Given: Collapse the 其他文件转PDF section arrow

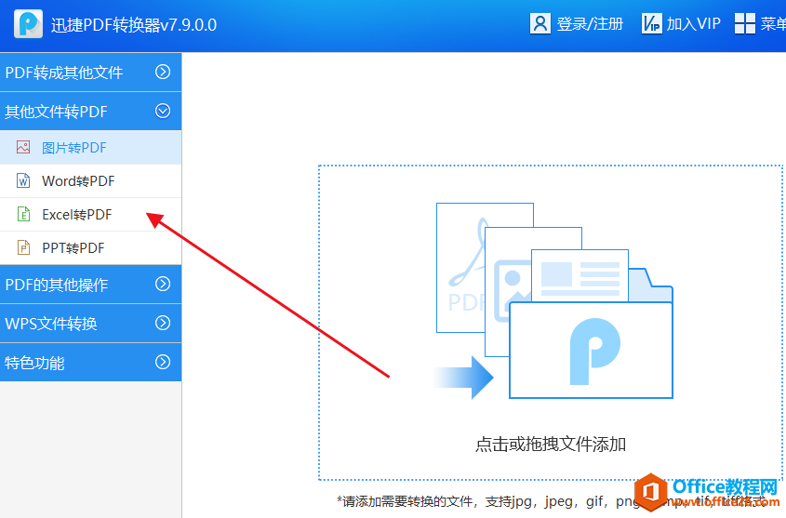Looking at the screenshot, I should coord(163,111).
